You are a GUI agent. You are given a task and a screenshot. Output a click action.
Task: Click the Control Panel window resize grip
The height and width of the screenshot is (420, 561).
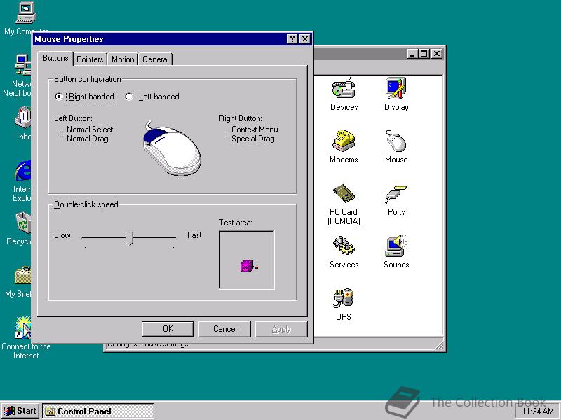(440, 345)
